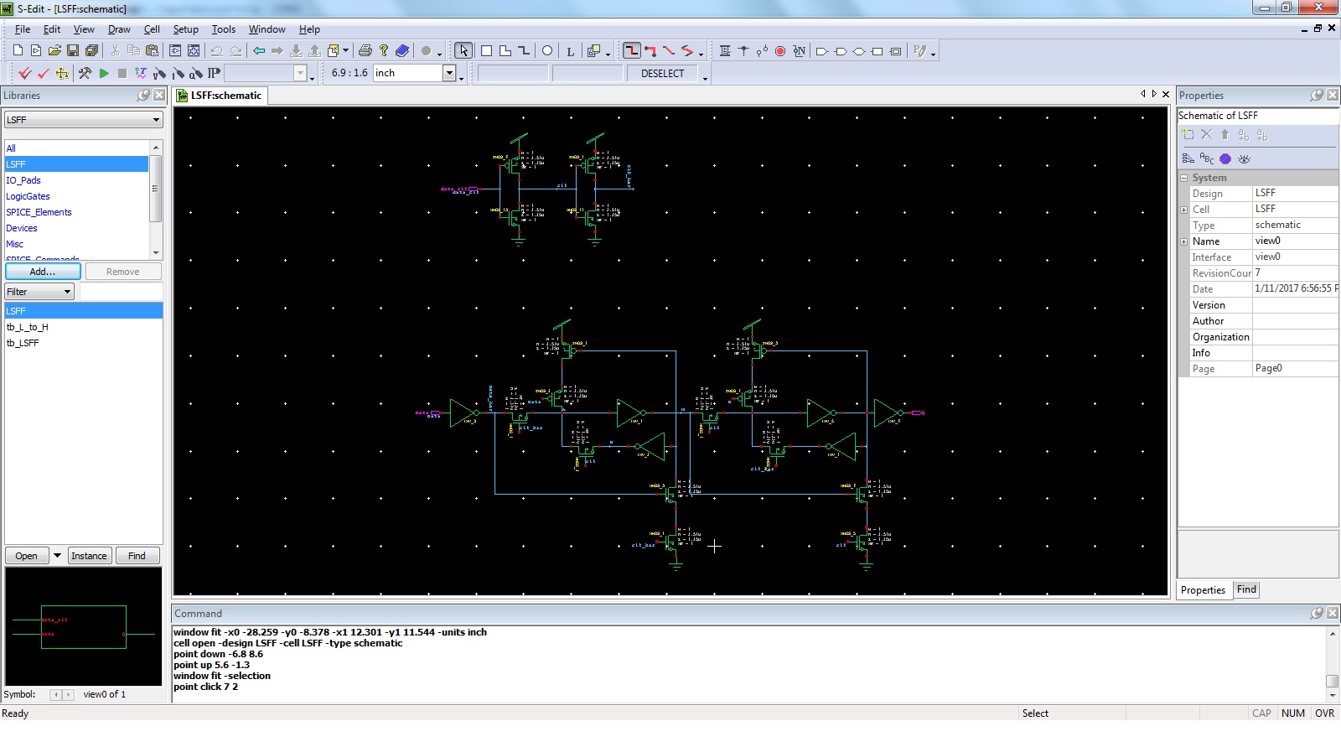Open the Filter dropdown
The height and width of the screenshot is (747, 1341).
pos(67,292)
